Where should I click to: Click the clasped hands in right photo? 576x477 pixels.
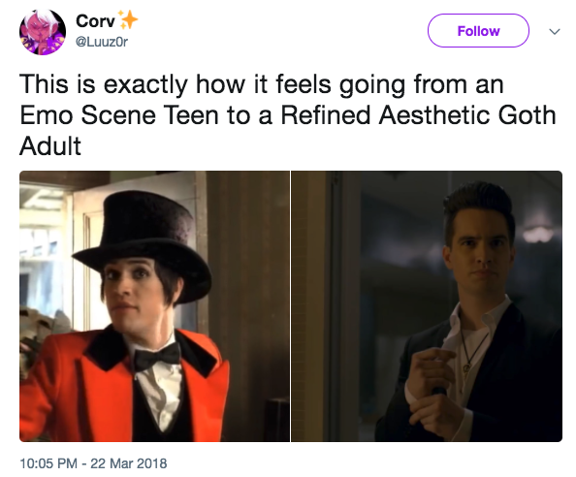click(x=433, y=389)
